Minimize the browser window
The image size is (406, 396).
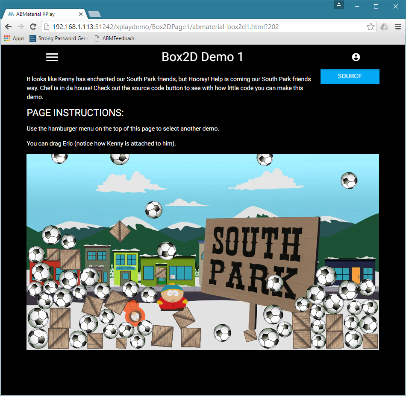click(357, 6)
